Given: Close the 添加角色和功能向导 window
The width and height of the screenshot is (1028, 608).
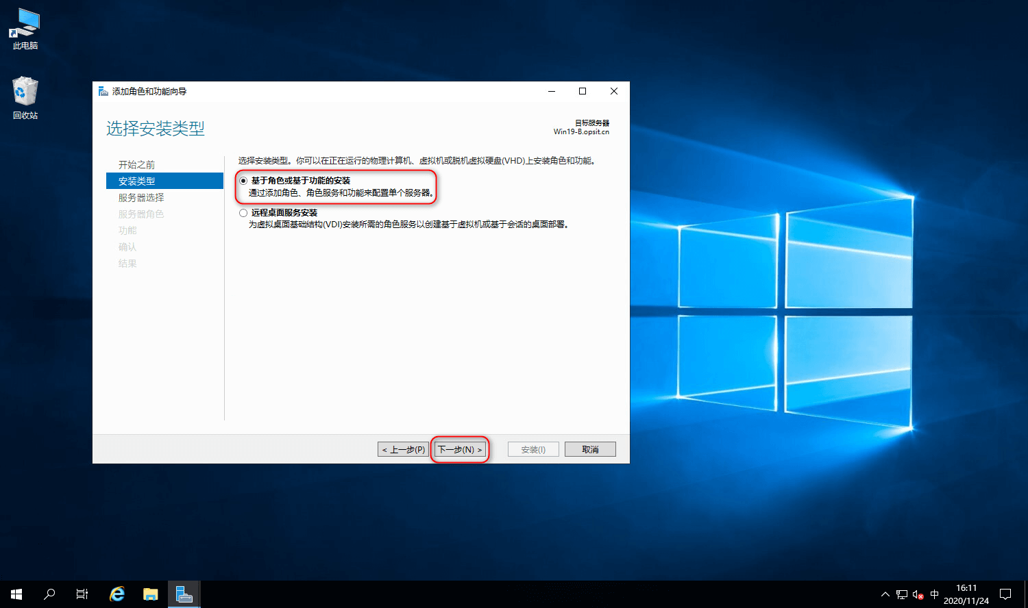Looking at the screenshot, I should tap(614, 91).
